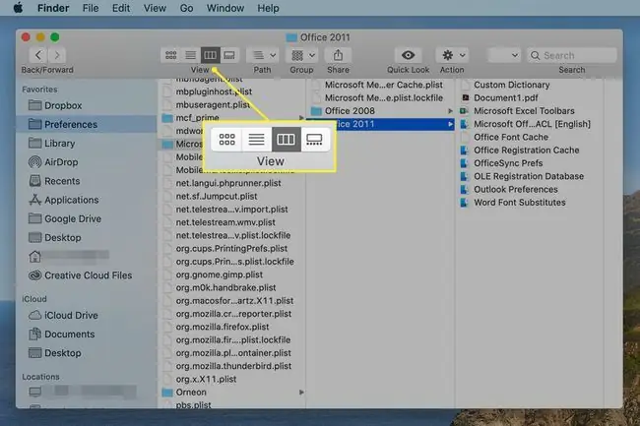Open the Group dropdown
The height and width of the screenshot is (426, 640).
tap(302, 55)
